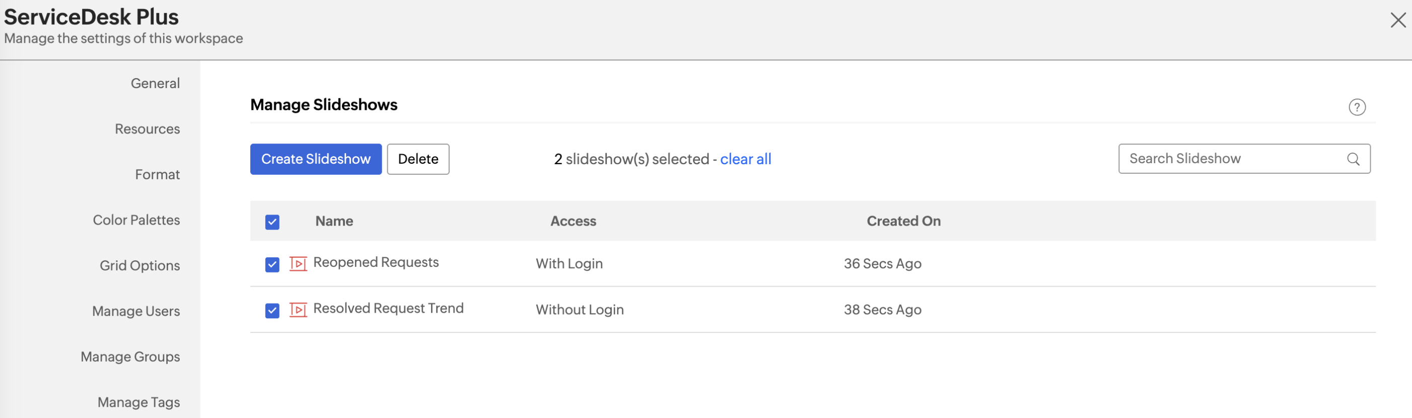Go to the Resources section
This screenshot has width=1412, height=418.
coord(148,129)
